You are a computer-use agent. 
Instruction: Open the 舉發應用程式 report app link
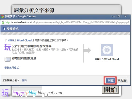click(12, 68)
